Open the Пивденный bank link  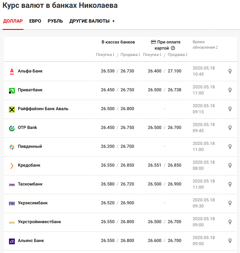point(30,146)
